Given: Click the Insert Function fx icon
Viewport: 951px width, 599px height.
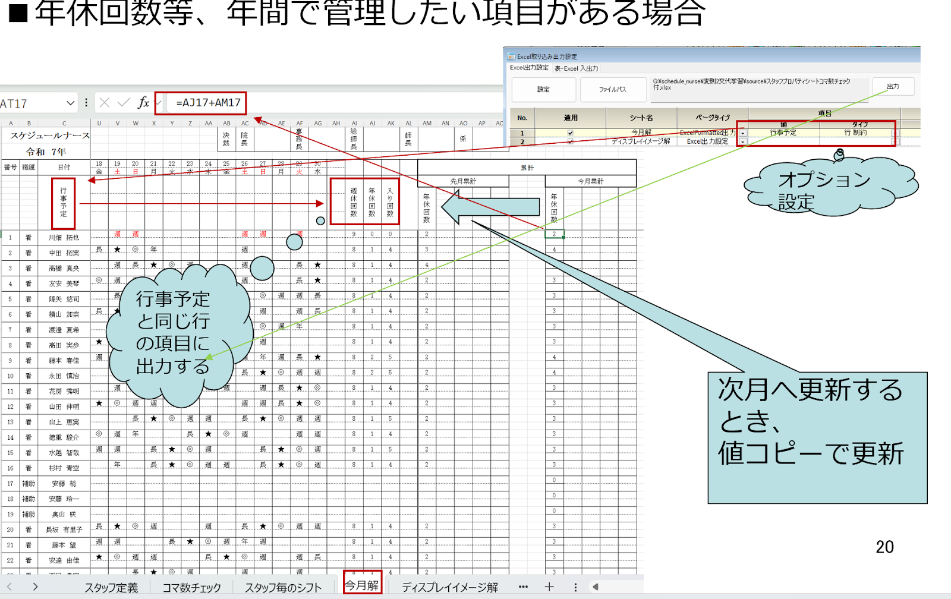Looking at the screenshot, I should click(143, 102).
